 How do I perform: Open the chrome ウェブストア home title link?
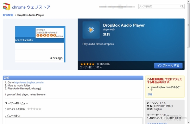tap(31, 7)
